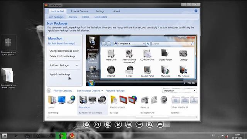
Task: Click the Filter By Category icon
Action: click(x=49, y=91)
